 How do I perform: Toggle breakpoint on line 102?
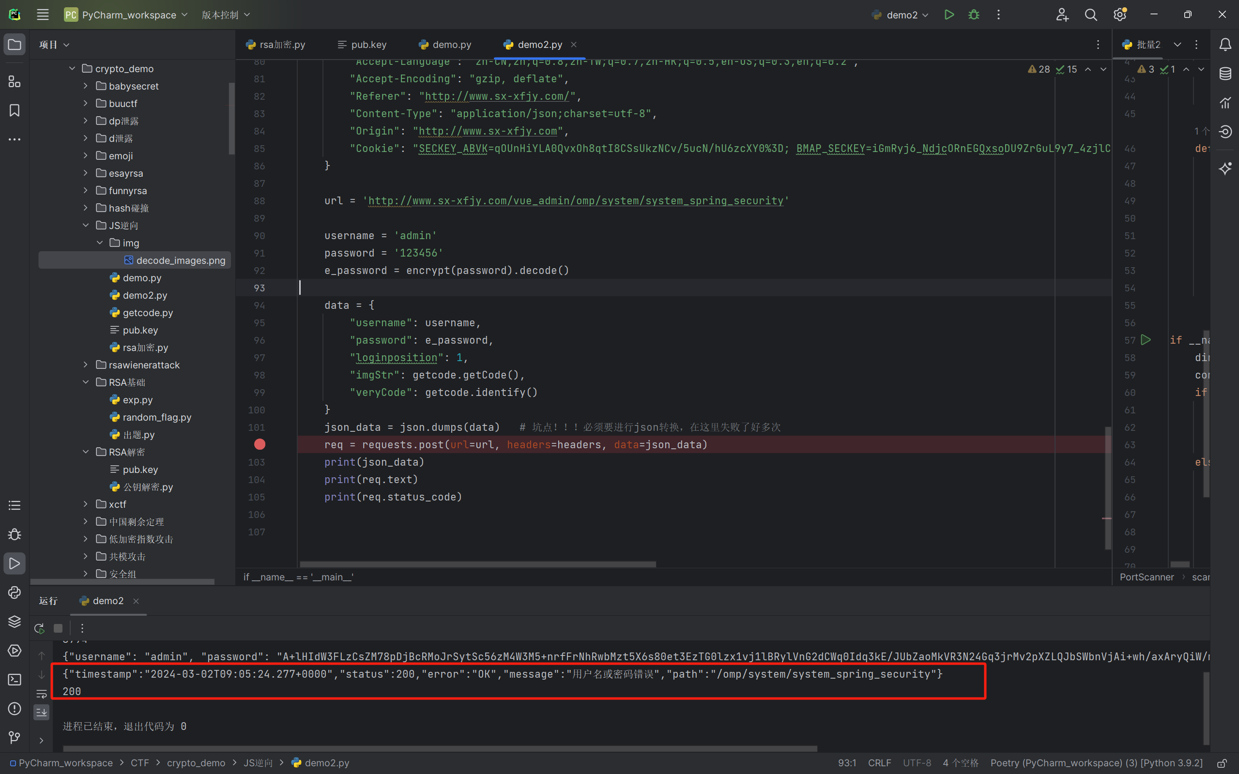click(x=260, y=444)
